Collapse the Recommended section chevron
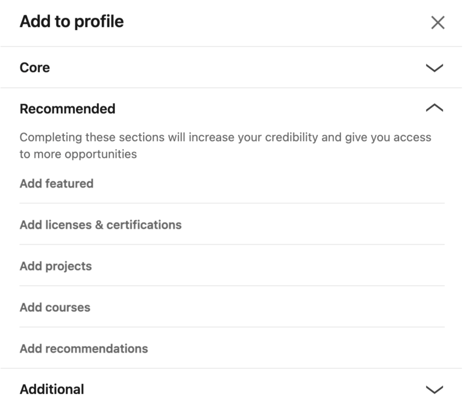The height and width of the screenshot is (411, 463). click(x=434, y=108)
